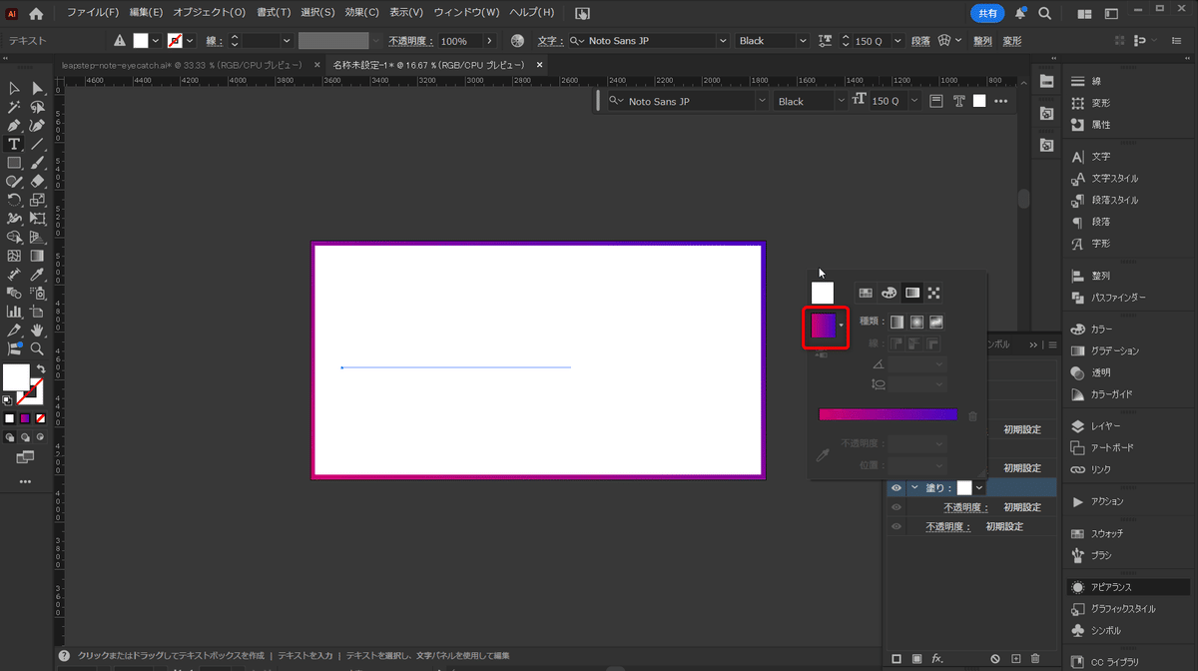Click the purple-magenta gradient fill swatch

824,327
